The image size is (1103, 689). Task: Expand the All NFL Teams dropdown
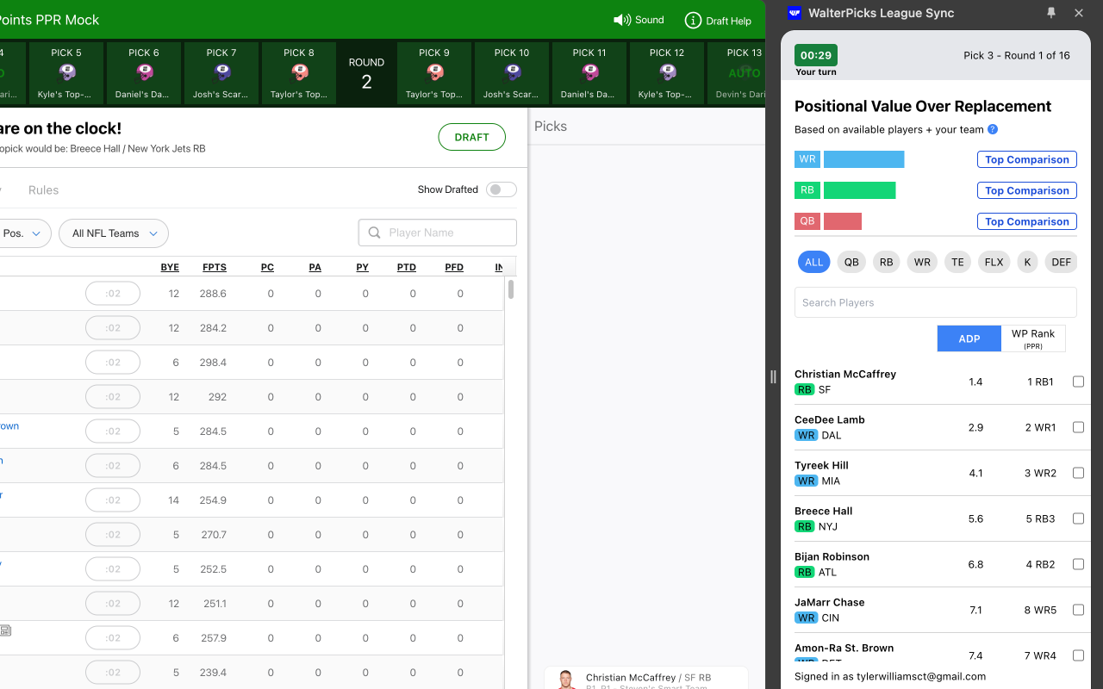113,233
